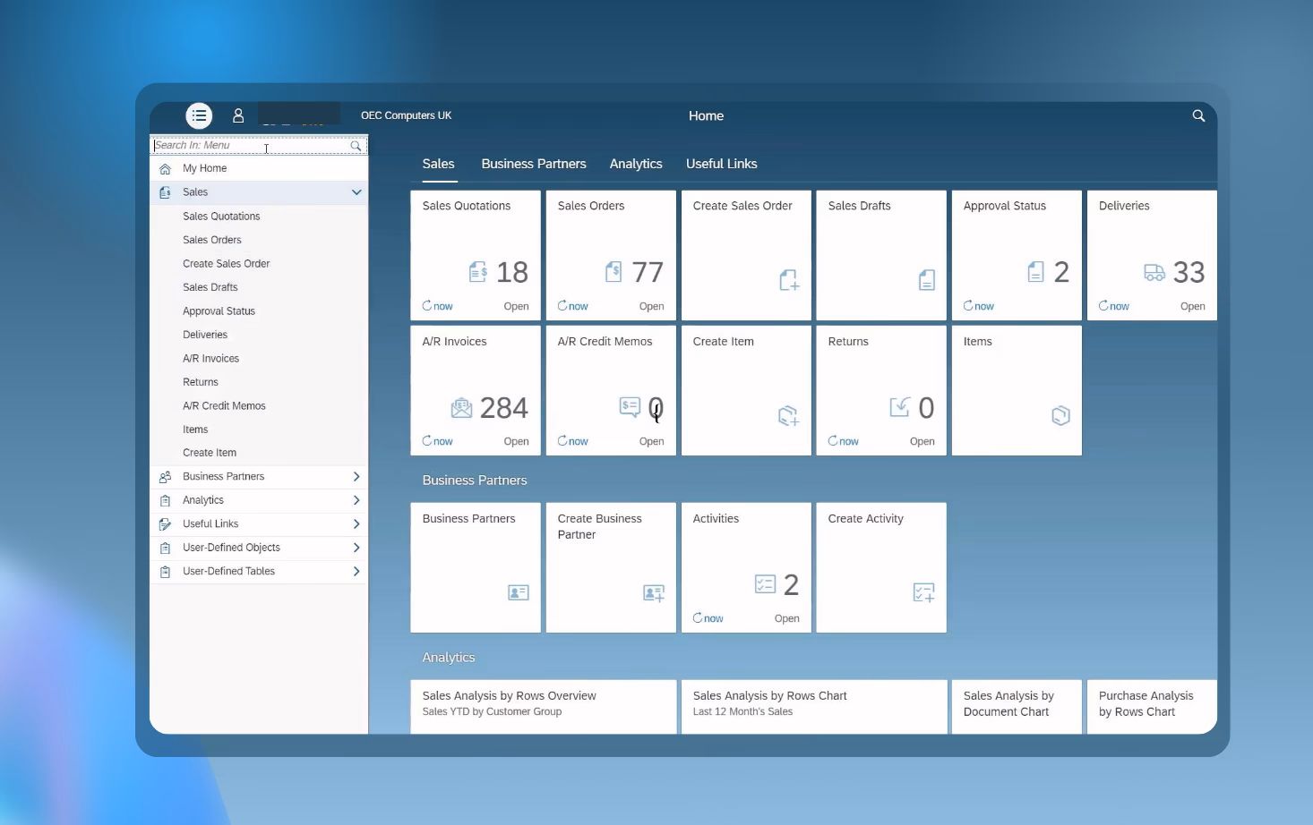
Task: Click the Sales Orders tile document icon
Action: (614, 271)
